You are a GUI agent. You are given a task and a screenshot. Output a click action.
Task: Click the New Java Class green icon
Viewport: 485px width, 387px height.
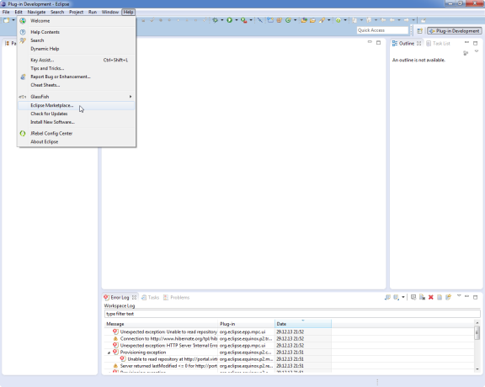tap(288, 20)
